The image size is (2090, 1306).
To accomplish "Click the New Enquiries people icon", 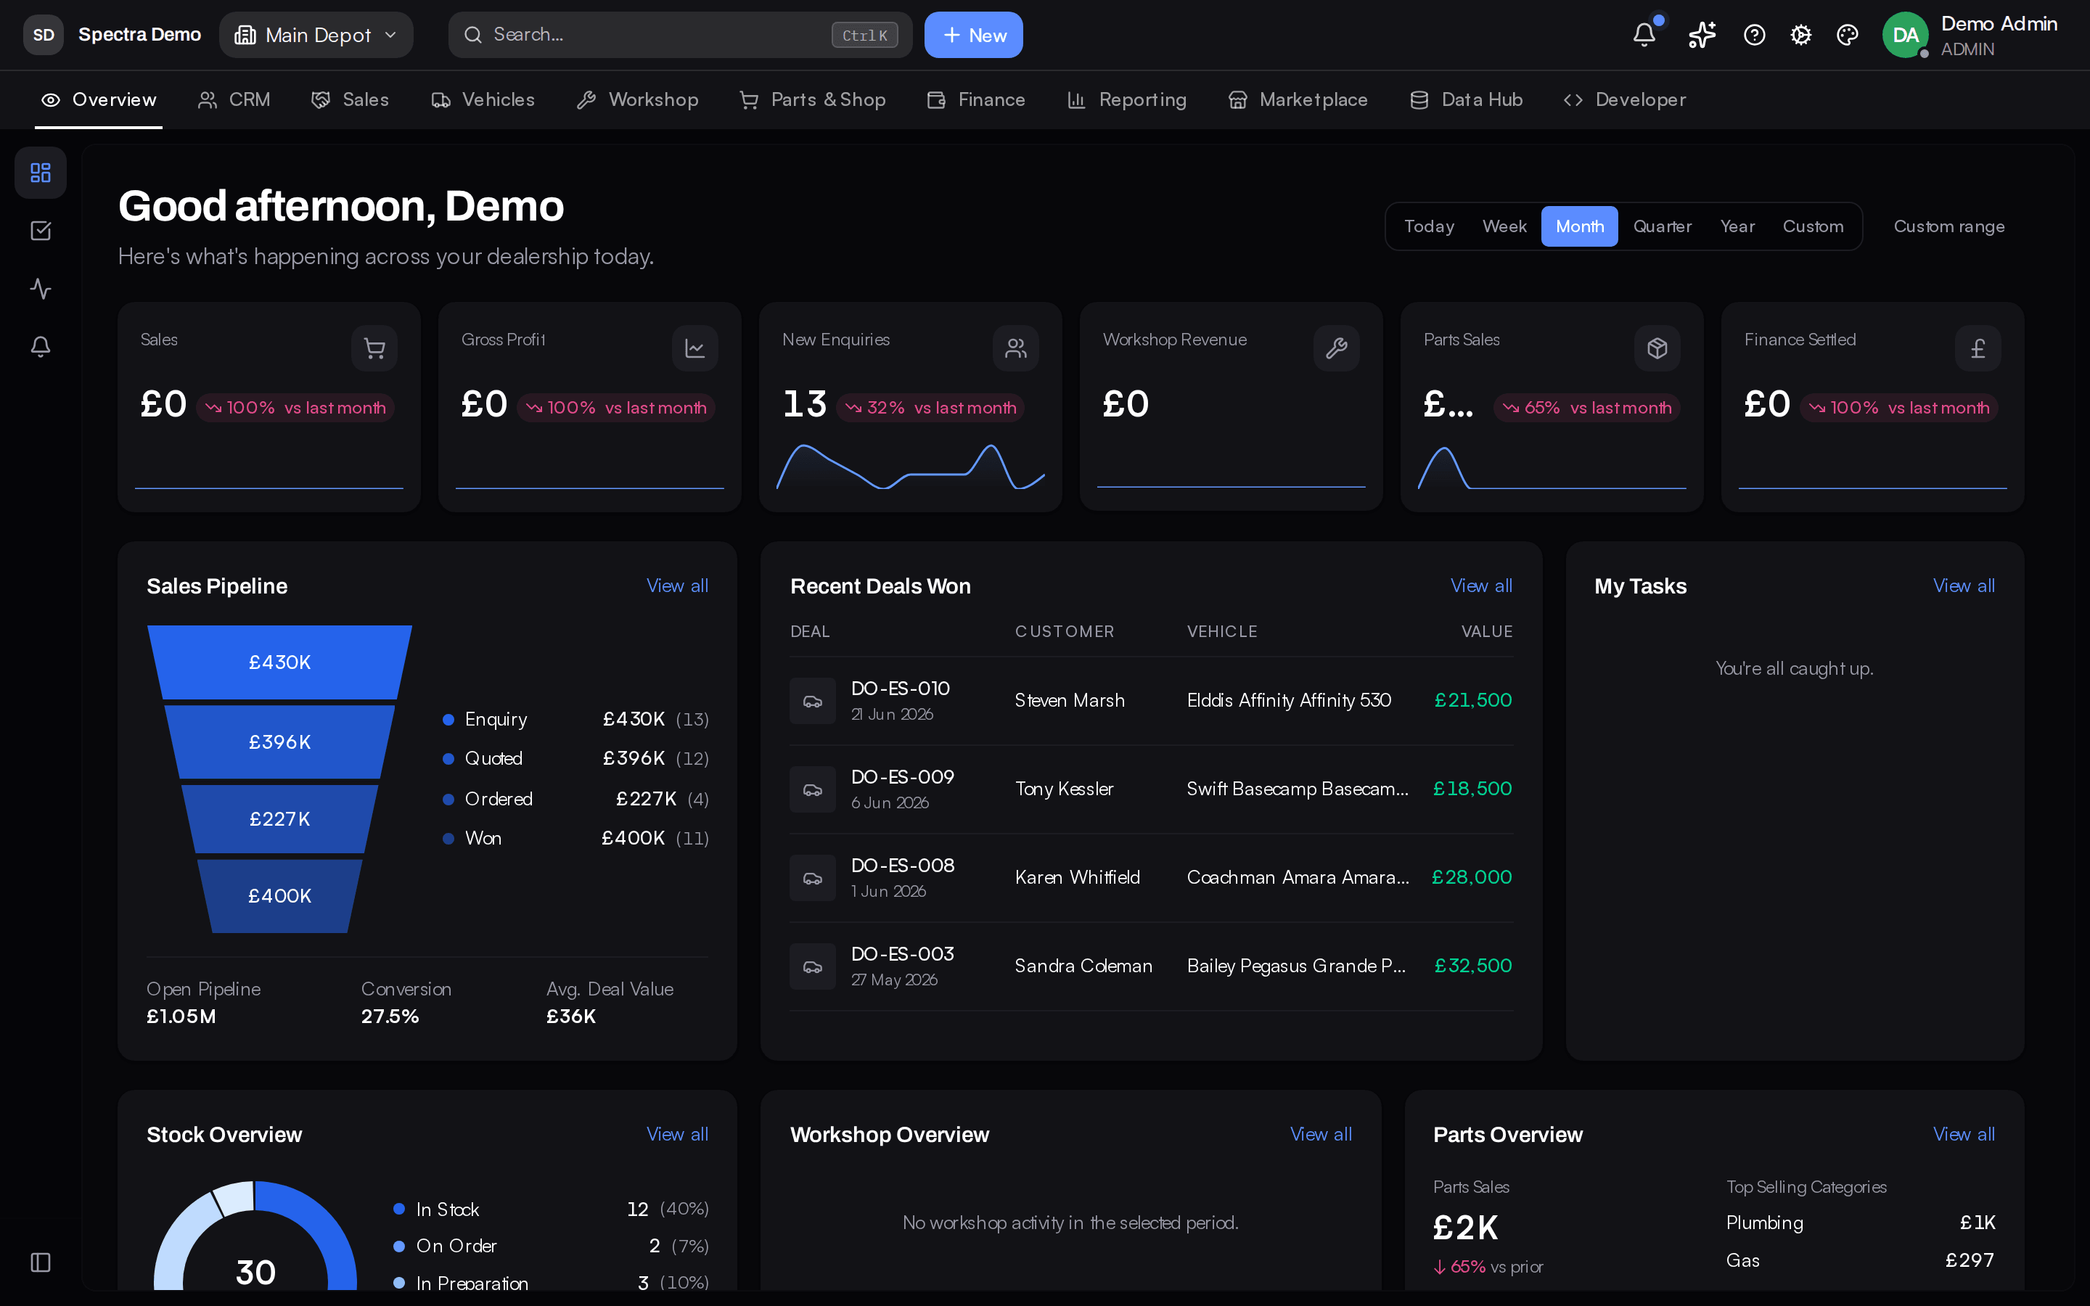I will (1016, 348).
